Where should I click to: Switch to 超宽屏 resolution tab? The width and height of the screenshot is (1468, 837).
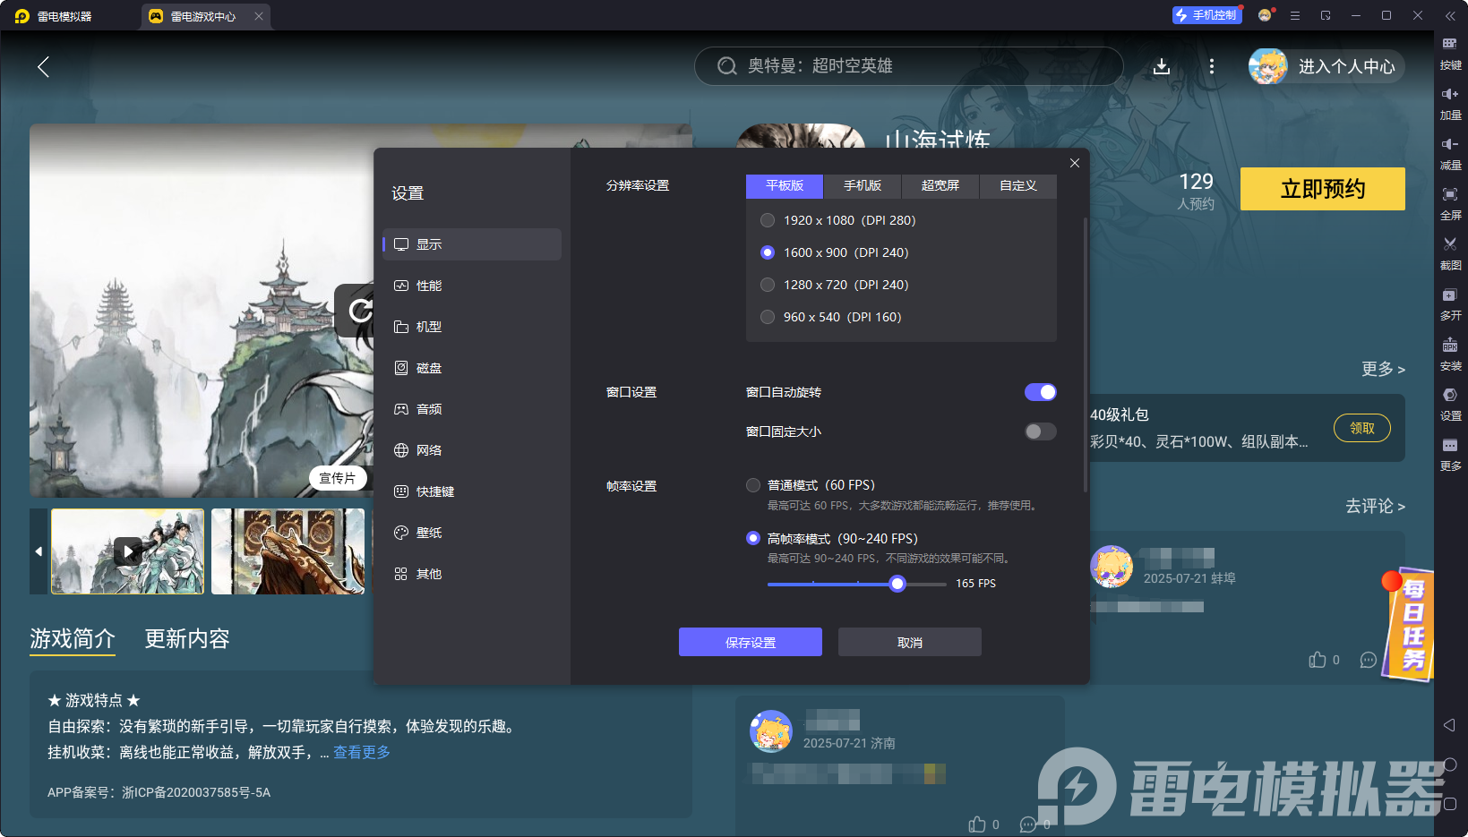940,185
